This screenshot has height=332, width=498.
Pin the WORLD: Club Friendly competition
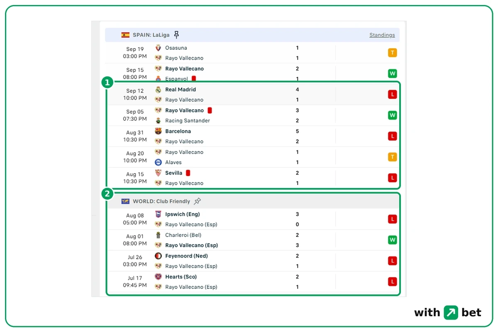(198, 201)
